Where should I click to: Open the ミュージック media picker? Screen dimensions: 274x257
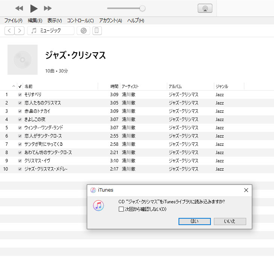51,30
